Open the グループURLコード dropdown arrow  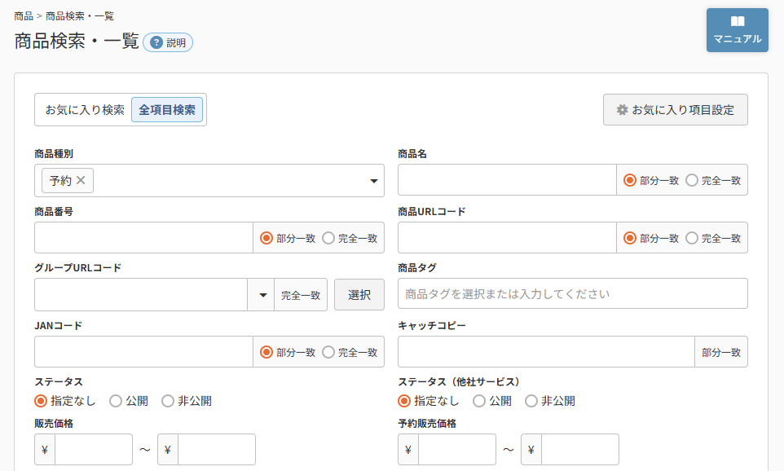click(263, 295)
